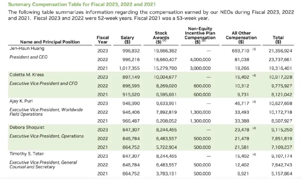Select the 'Salary ($)' column header
Viewport: 302px width, 179px height.
(127, 40)
